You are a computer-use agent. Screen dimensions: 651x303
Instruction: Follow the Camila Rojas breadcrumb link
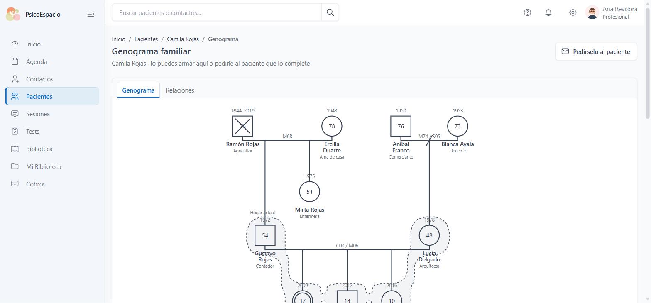coord(183,39)
